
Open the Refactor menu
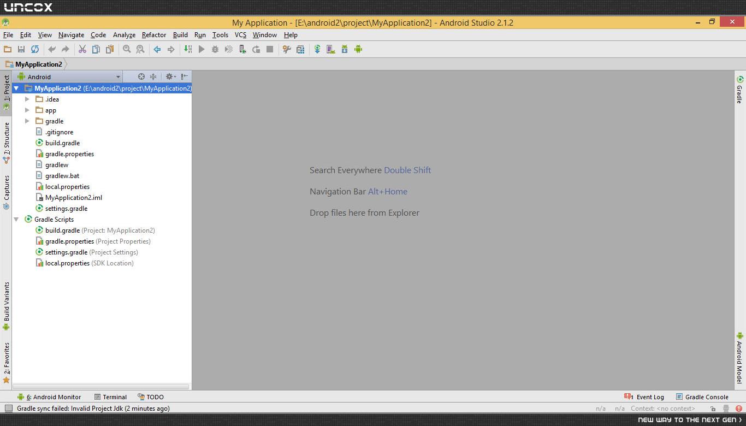154,35
